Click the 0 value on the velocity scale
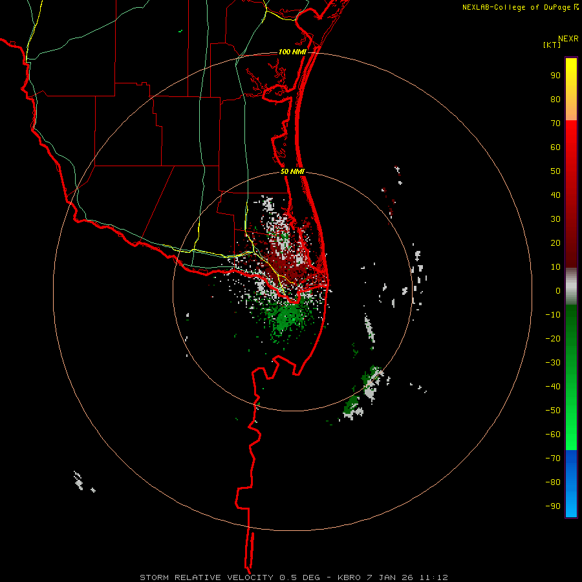Screen dimensions: 582x582 coord(558,291)
